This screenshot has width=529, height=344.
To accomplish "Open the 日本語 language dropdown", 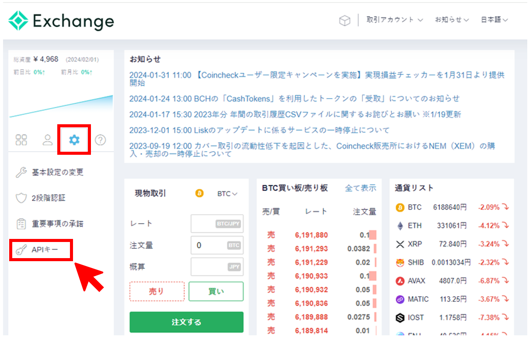I will [494, 20].
